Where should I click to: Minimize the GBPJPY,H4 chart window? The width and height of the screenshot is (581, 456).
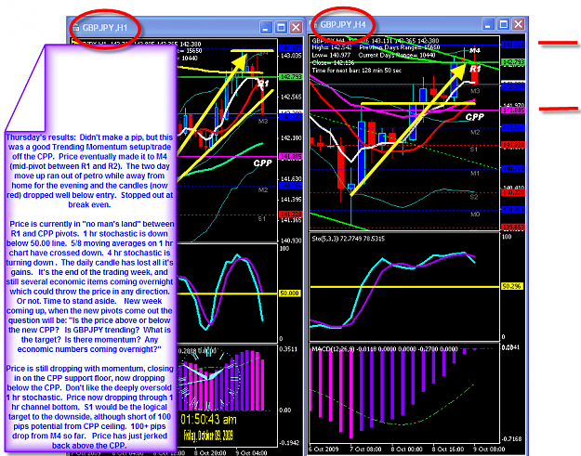pyautogui.click(x=489, y=24)
